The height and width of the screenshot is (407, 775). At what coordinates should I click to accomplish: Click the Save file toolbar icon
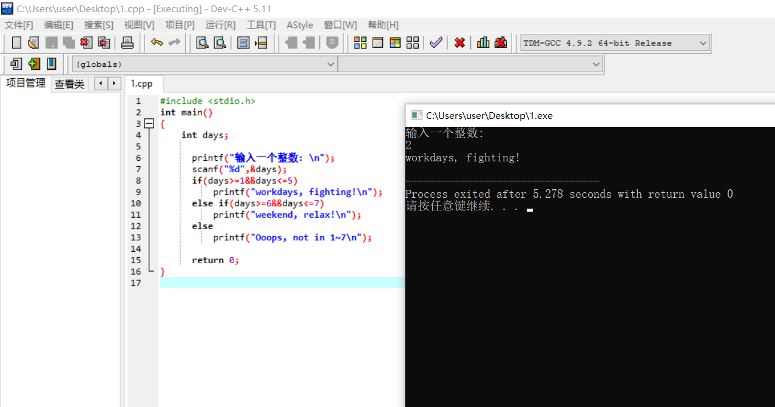tap(52, 43)
